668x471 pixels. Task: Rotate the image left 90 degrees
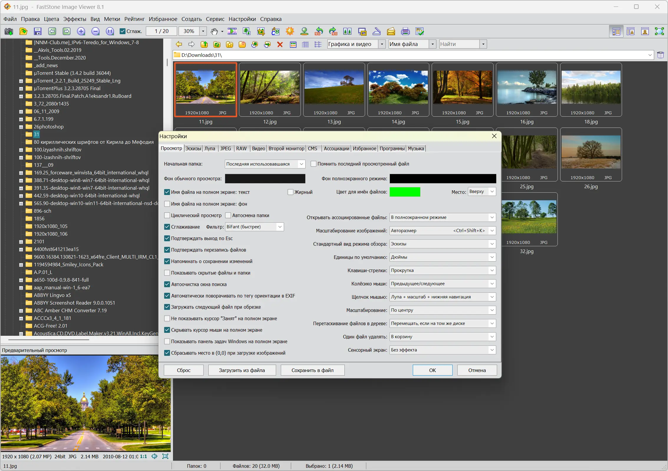tap(319, 31)
